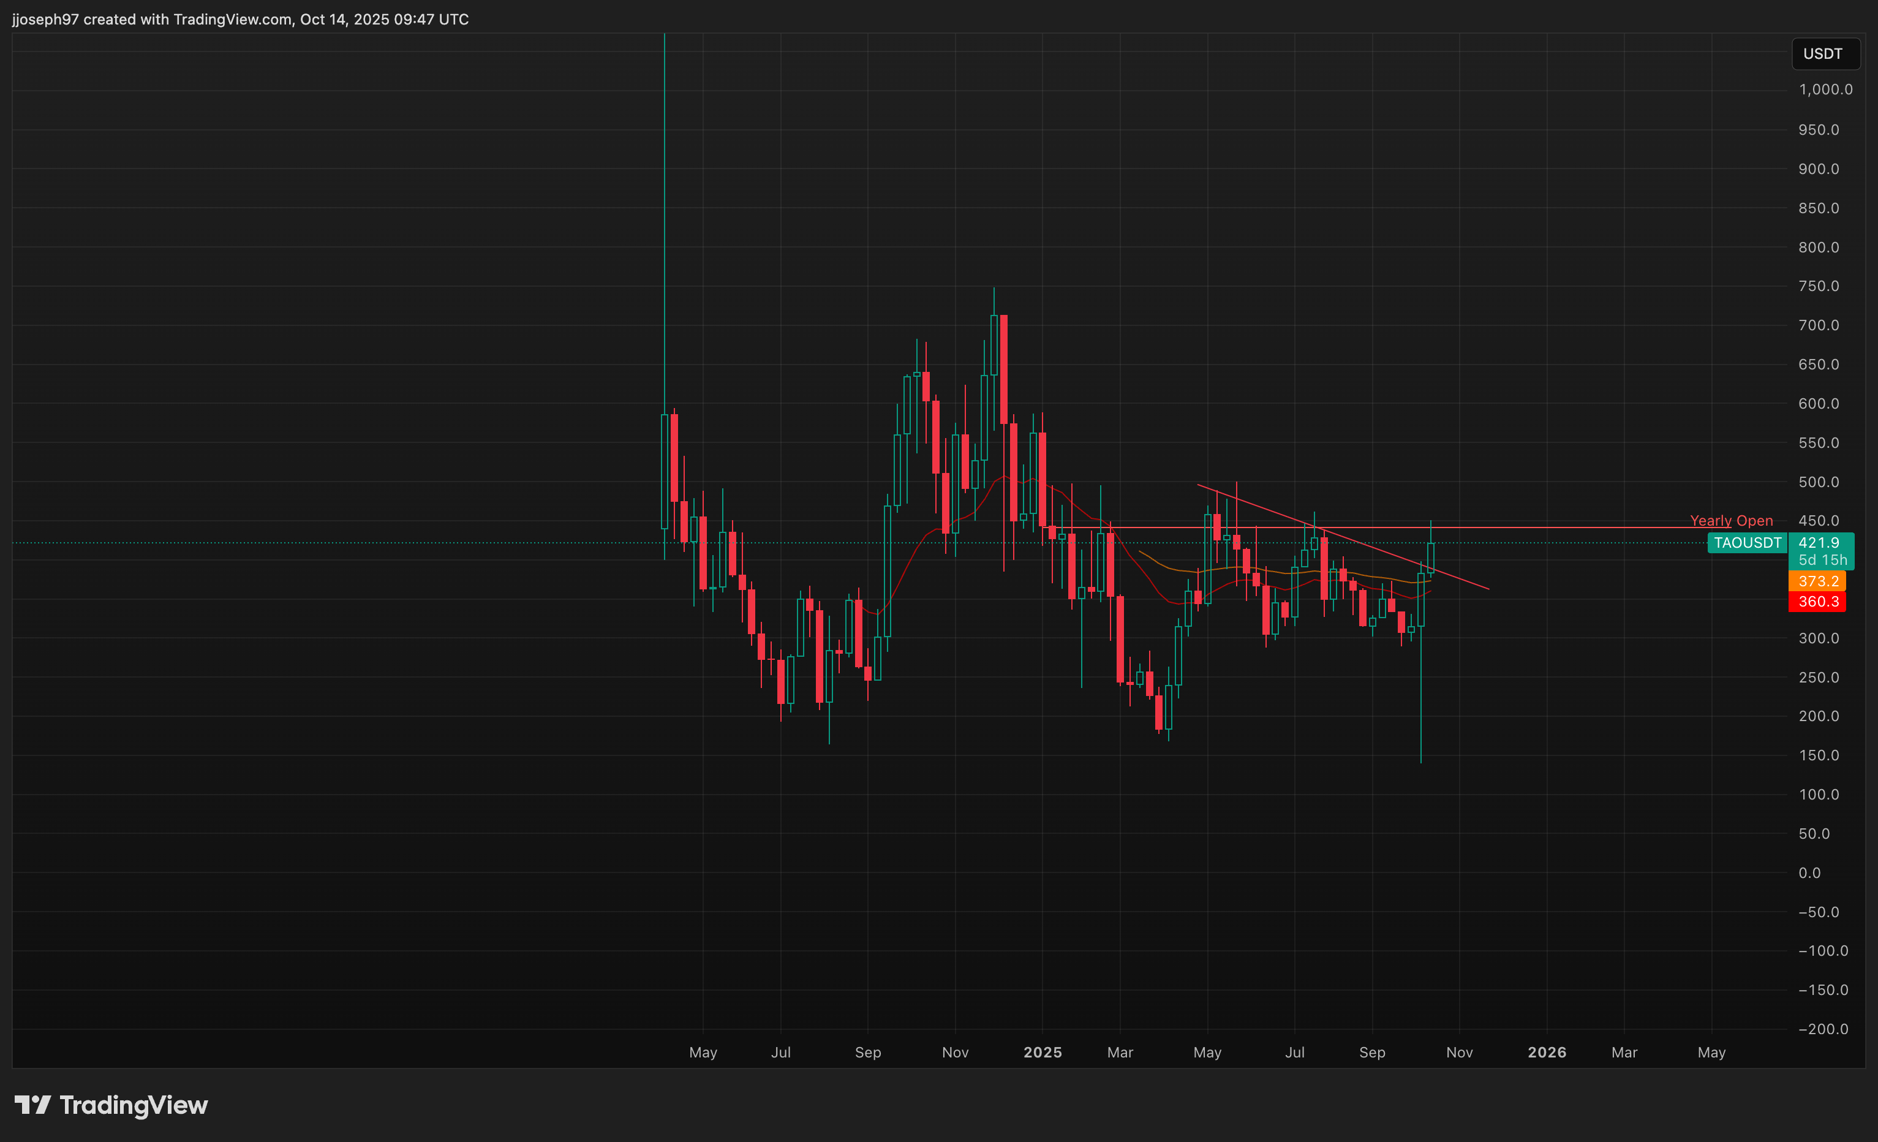
Task: Select the TAOUSDT symbol label on price axis
Action: 1746,543
